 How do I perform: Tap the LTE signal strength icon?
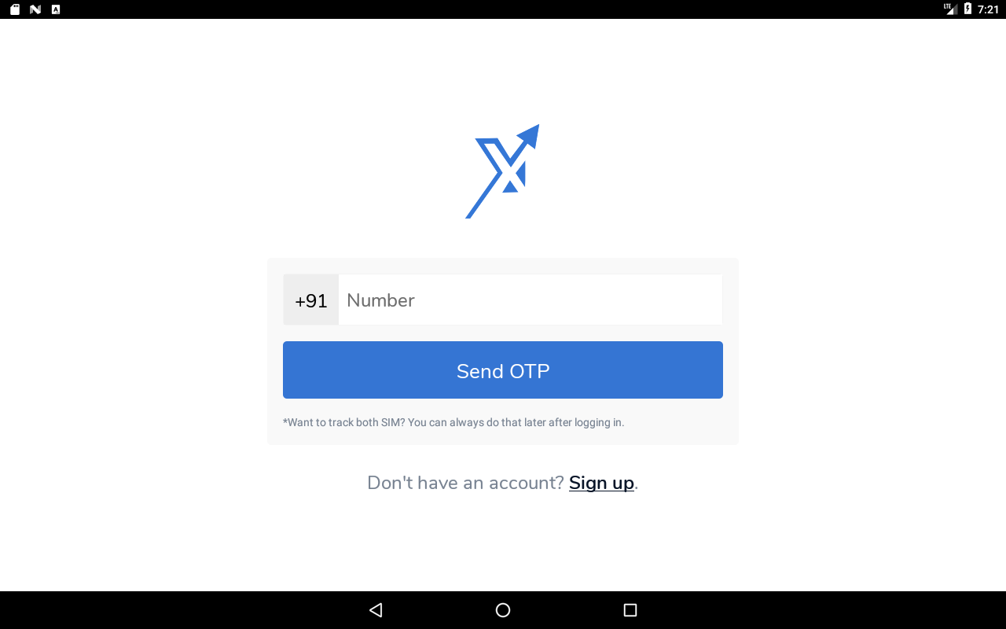coord(950,9)
